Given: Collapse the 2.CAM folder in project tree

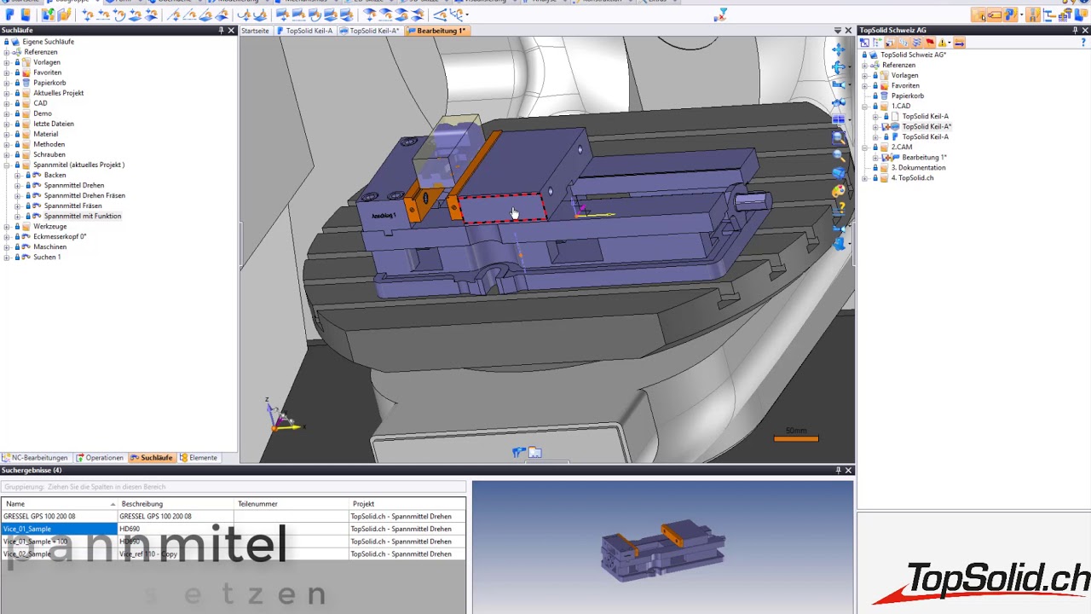Looking at the screenshot, I should pos(865,147).
